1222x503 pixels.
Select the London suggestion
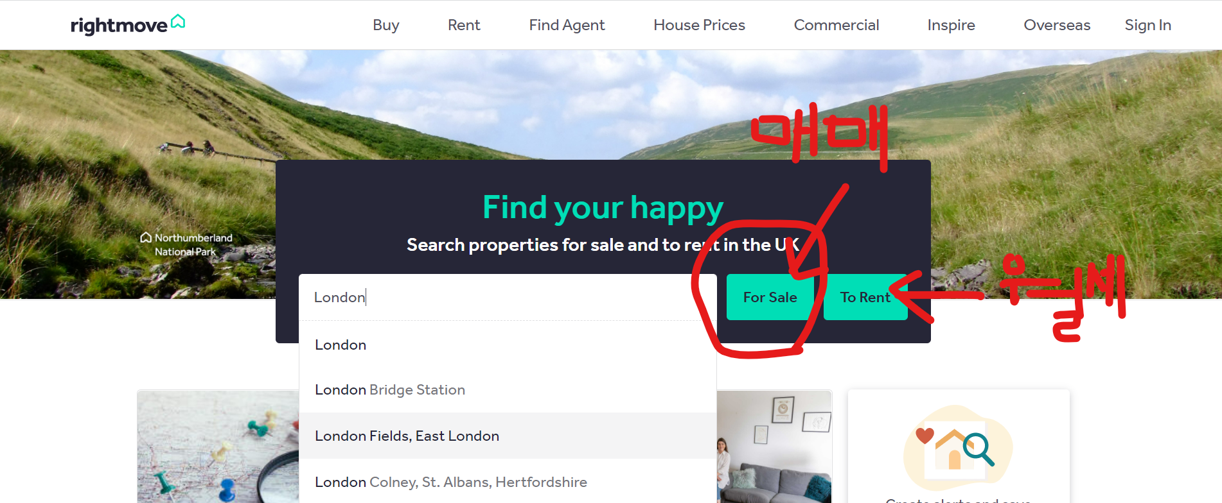tap(508, 345)
